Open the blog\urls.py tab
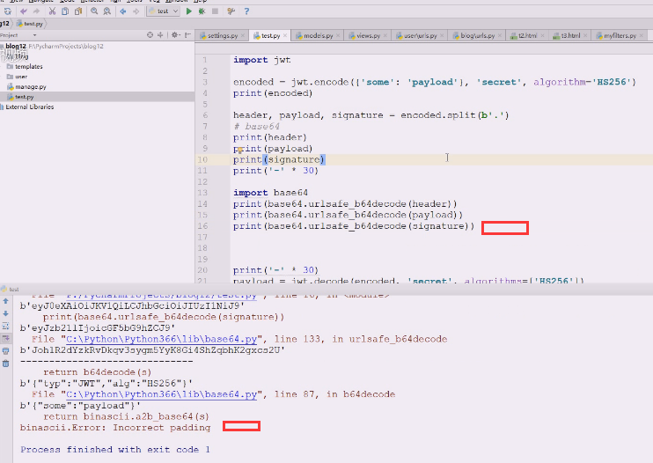The image size is (653, 463). click(474, 36)
